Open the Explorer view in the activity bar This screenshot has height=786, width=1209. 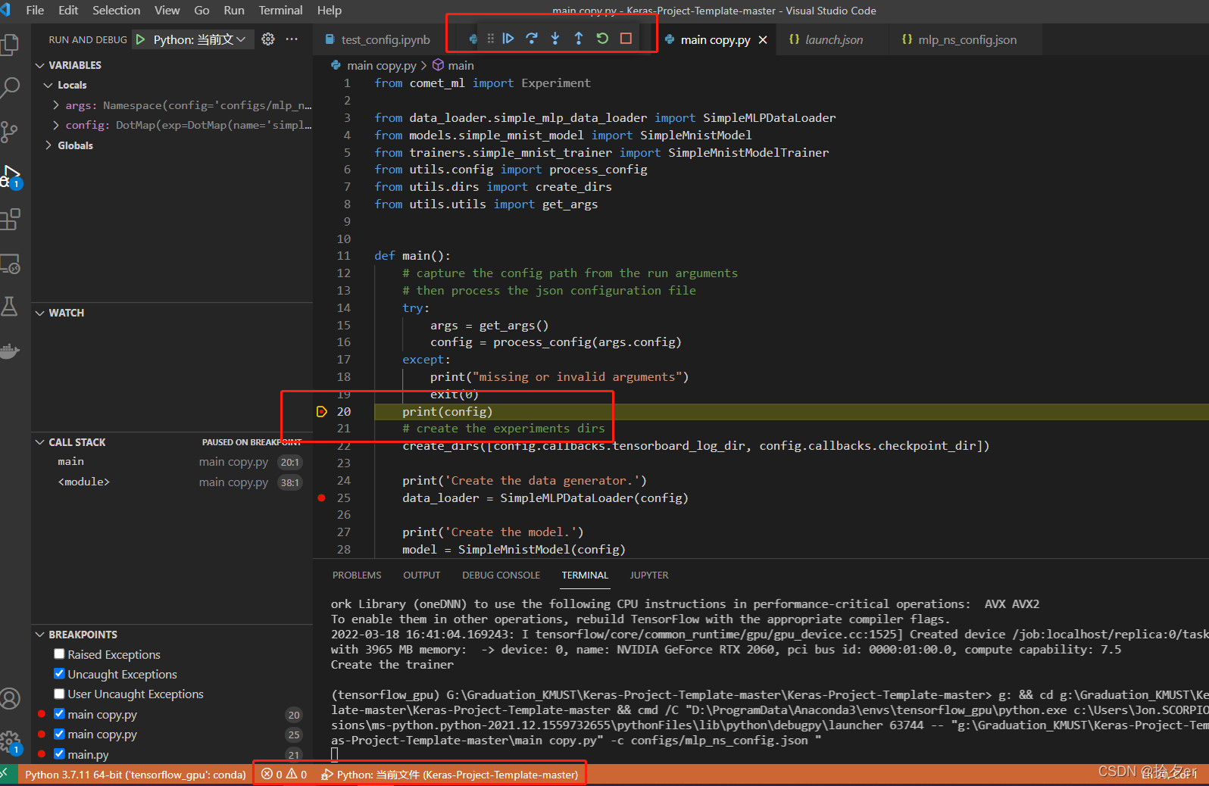(x=10, y=45)
